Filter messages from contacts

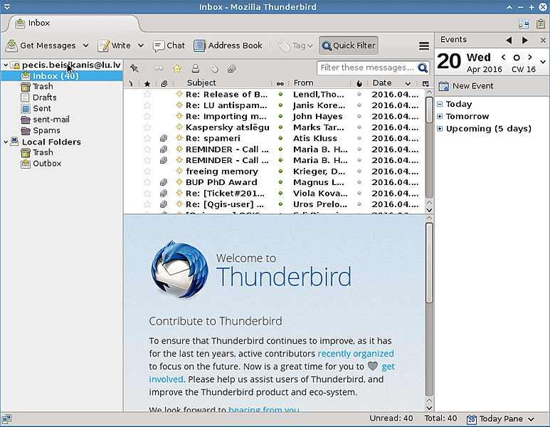click(x=196, y=68)
